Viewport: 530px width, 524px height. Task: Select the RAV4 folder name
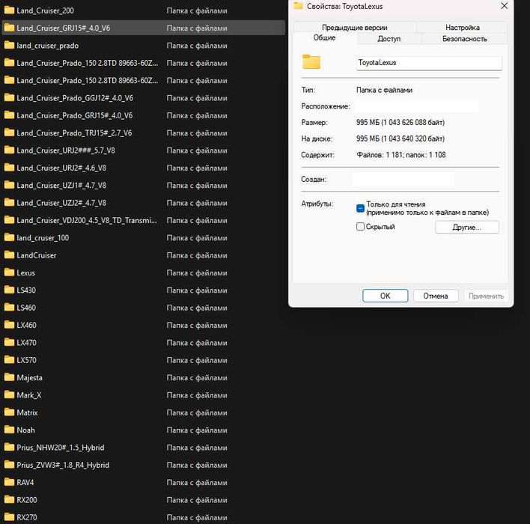coord(25,482)
